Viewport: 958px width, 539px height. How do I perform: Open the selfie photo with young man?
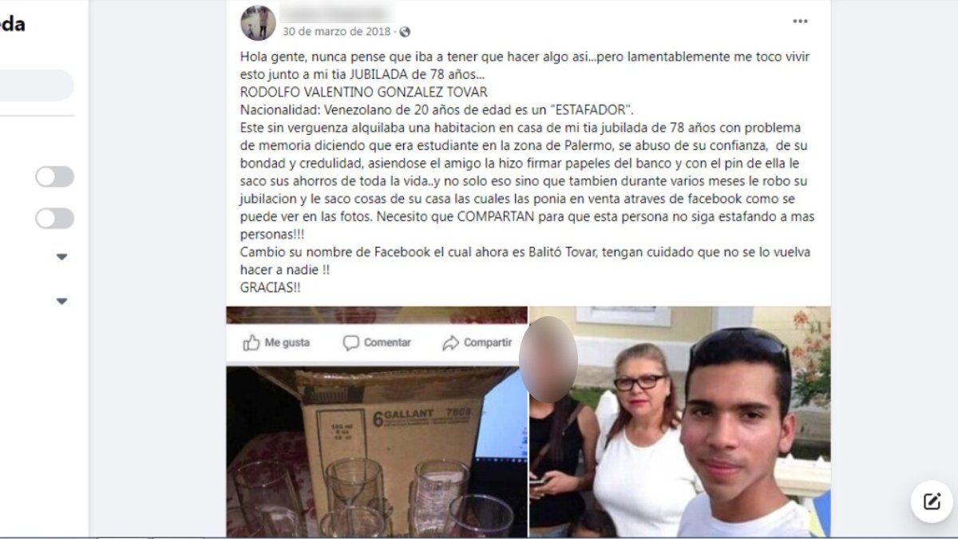[x=680, y=422]
